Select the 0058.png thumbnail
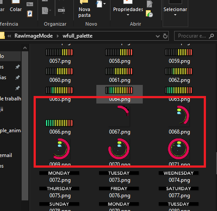The height and width of the screenshot is (211, 217). tap(119, 52)
